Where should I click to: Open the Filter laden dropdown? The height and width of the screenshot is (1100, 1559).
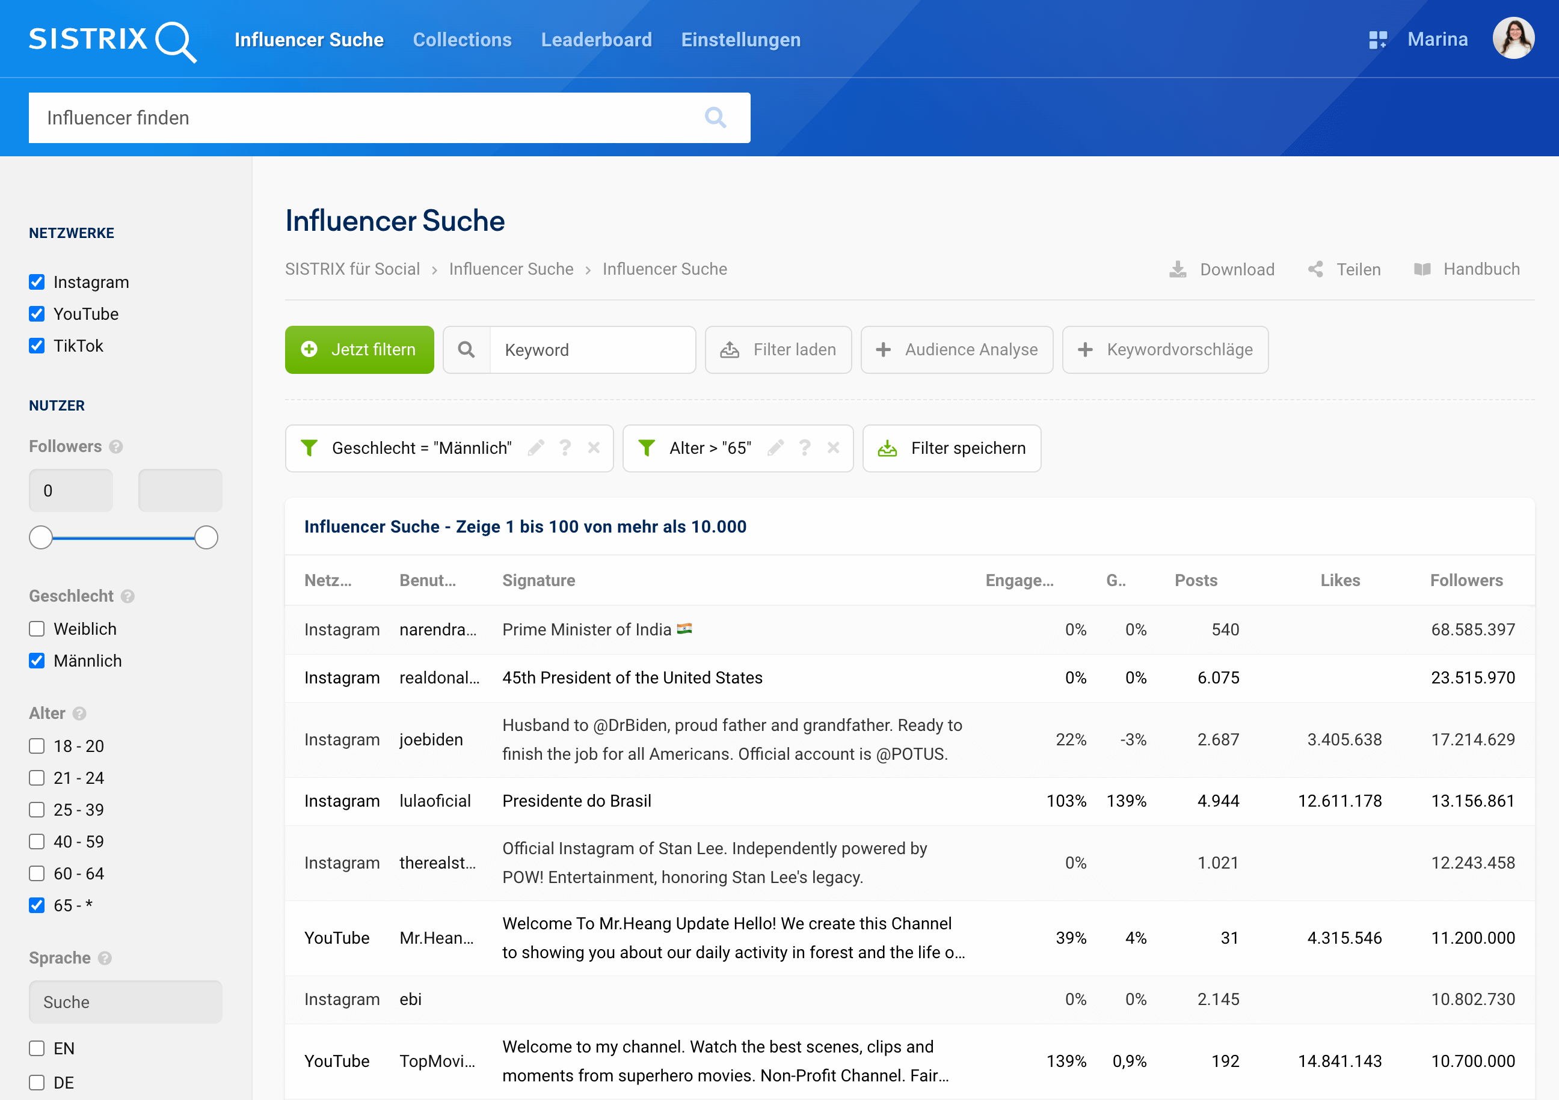pyautogui.click(x=778, y=349)
